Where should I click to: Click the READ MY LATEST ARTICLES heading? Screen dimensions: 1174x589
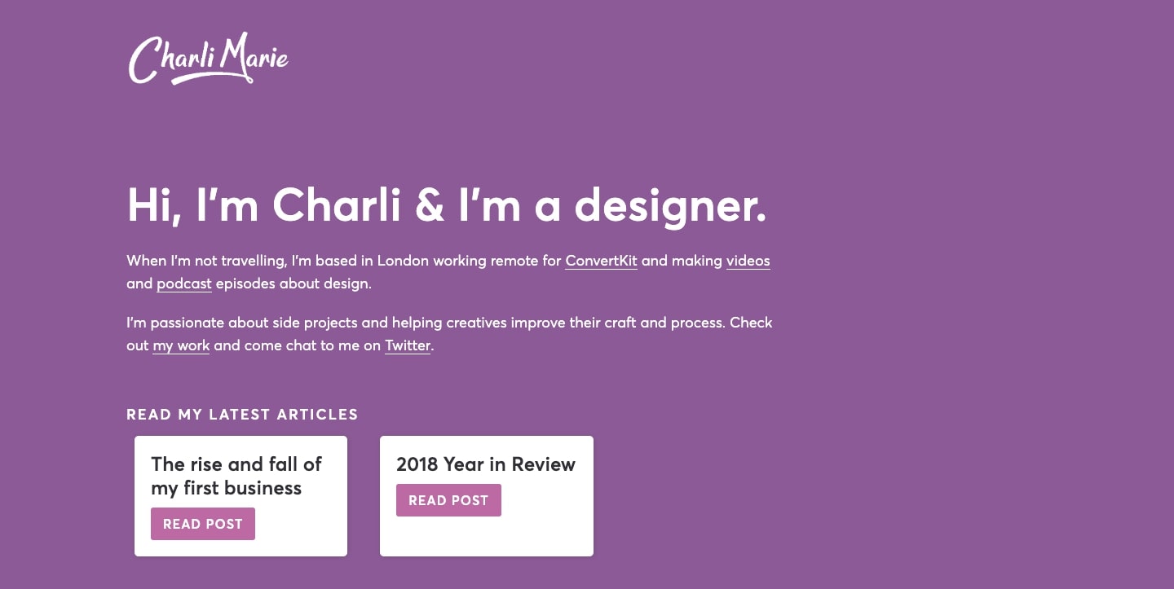click(x=242, y=415)
